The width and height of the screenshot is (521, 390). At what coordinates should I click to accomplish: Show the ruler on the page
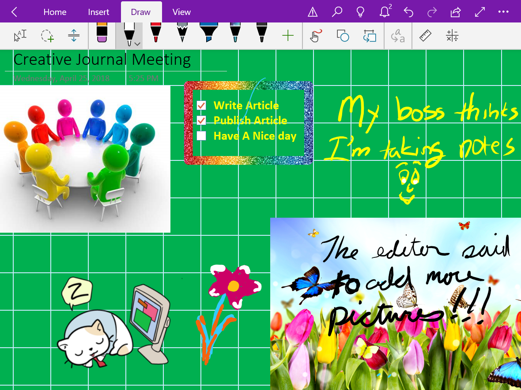[x=425, y=36]
